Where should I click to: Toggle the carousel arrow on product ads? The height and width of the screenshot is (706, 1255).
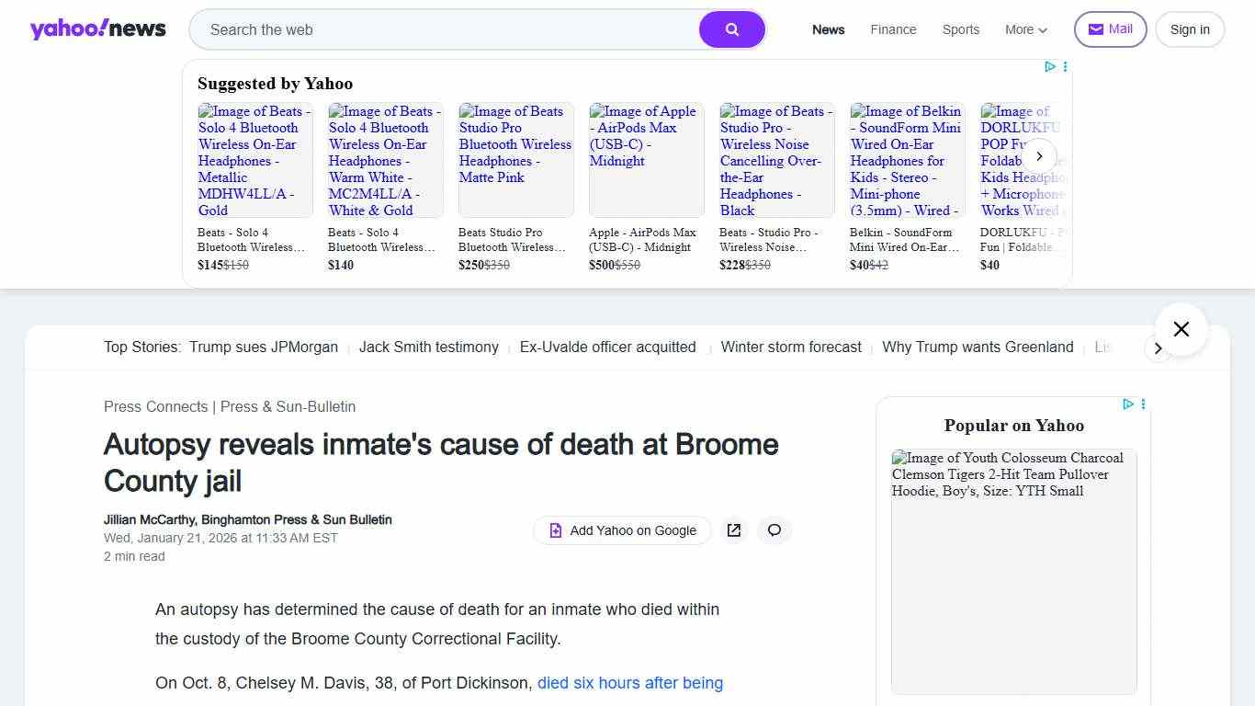pyautogui.click(x=1039, y=156)
